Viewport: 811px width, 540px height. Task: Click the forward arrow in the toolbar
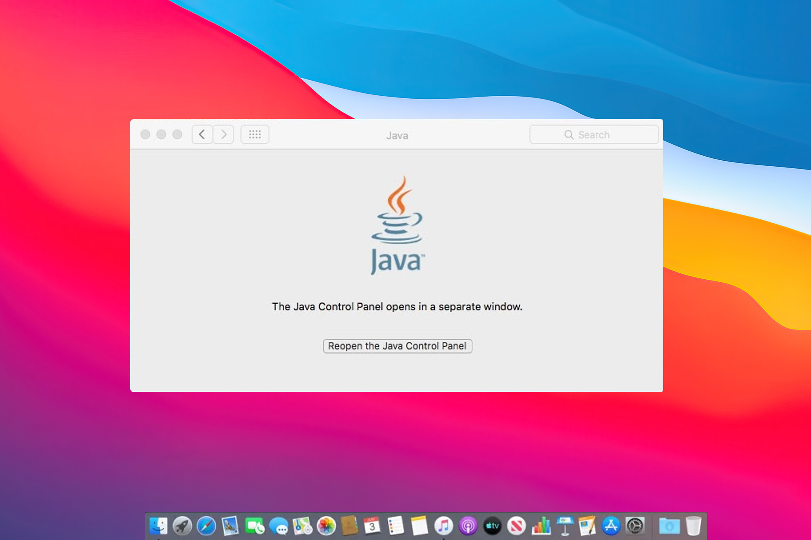[x=224, y=134]
